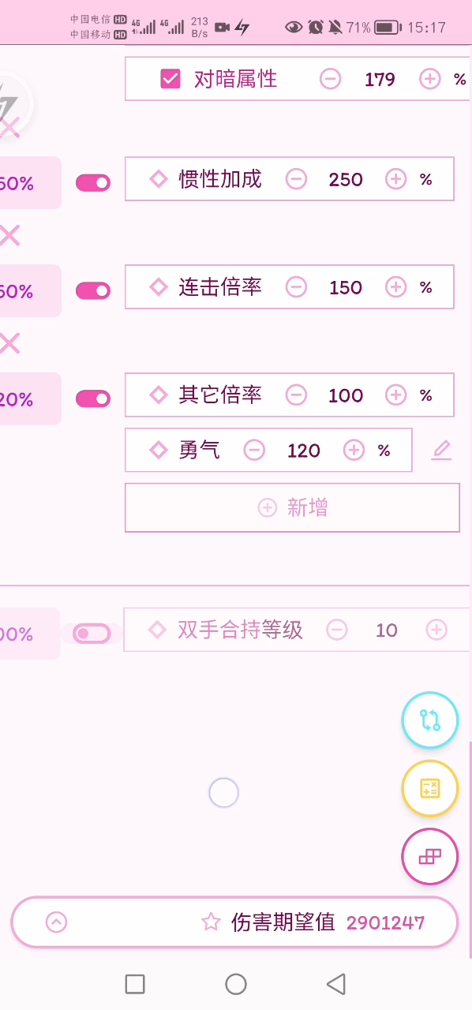
Task: Increase the 勇气 percentage
Action: pyautogui.click(x=354, y=451)
